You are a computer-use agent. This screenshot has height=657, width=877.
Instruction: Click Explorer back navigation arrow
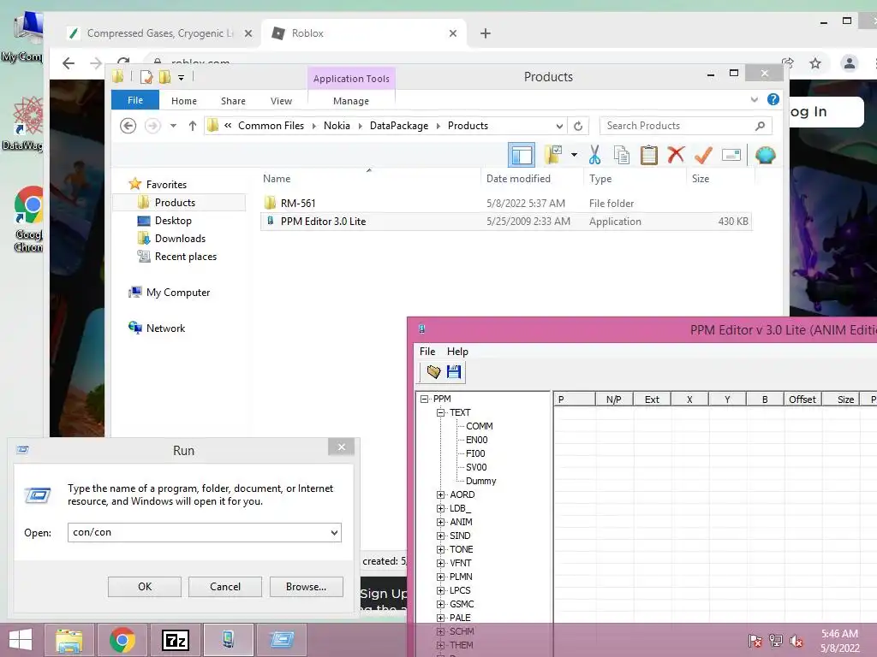coord(128,126)
